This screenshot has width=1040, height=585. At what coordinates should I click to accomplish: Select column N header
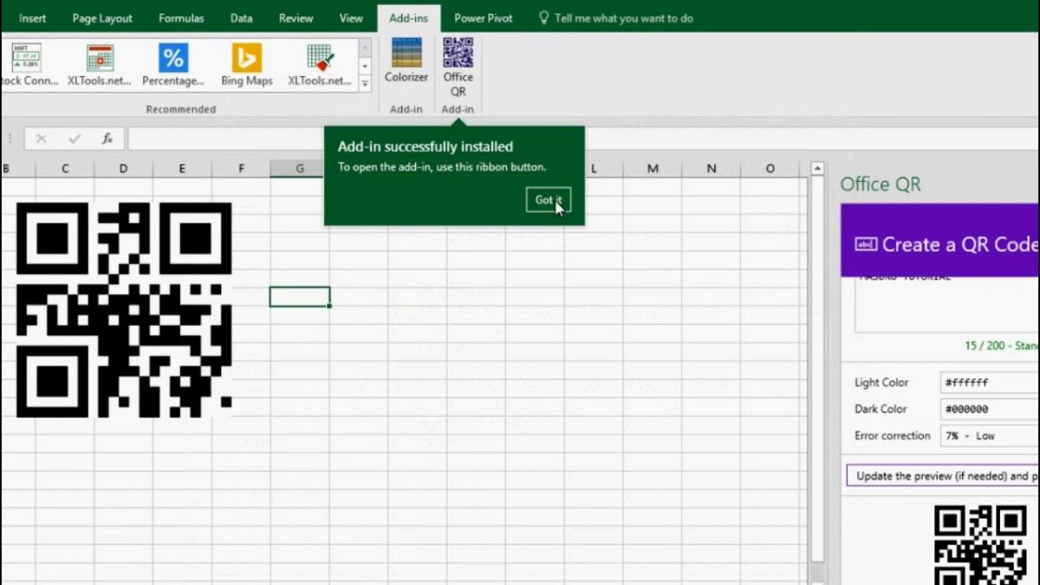(x=712, y=168)
